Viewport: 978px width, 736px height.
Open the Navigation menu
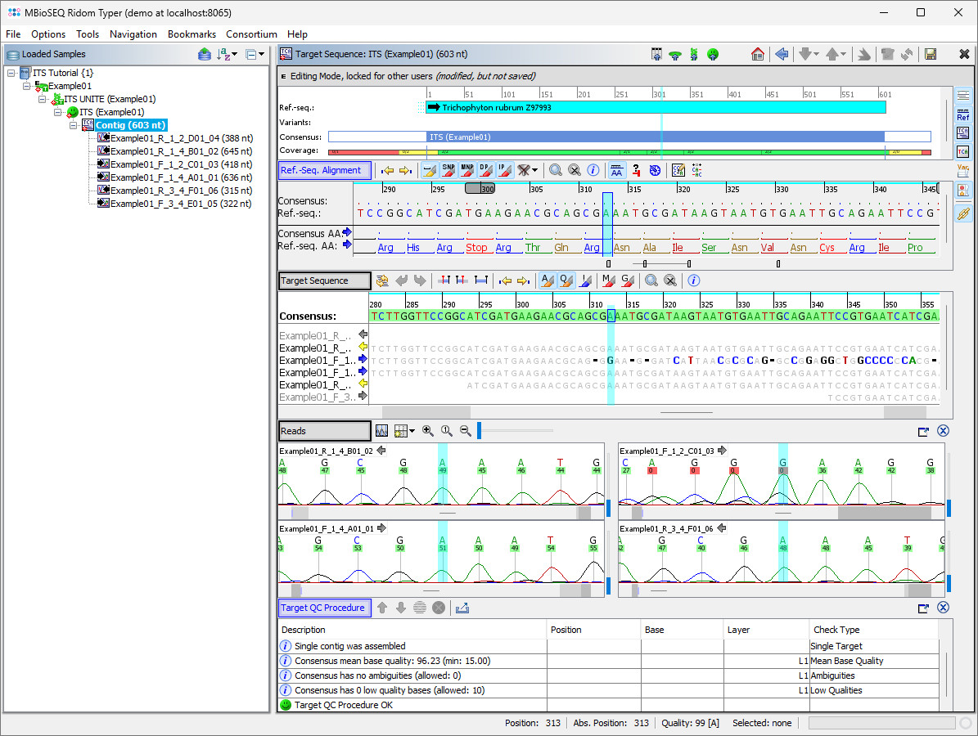point(133,34)
